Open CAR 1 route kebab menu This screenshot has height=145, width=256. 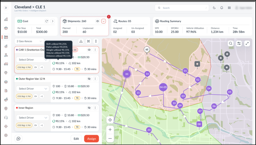(95, 50)
